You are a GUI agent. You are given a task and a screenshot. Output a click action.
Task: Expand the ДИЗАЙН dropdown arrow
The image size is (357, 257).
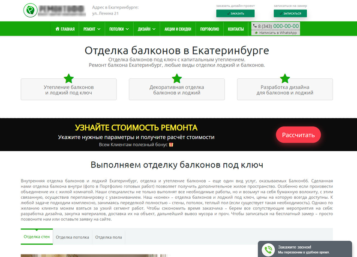[x=154, y=29]
